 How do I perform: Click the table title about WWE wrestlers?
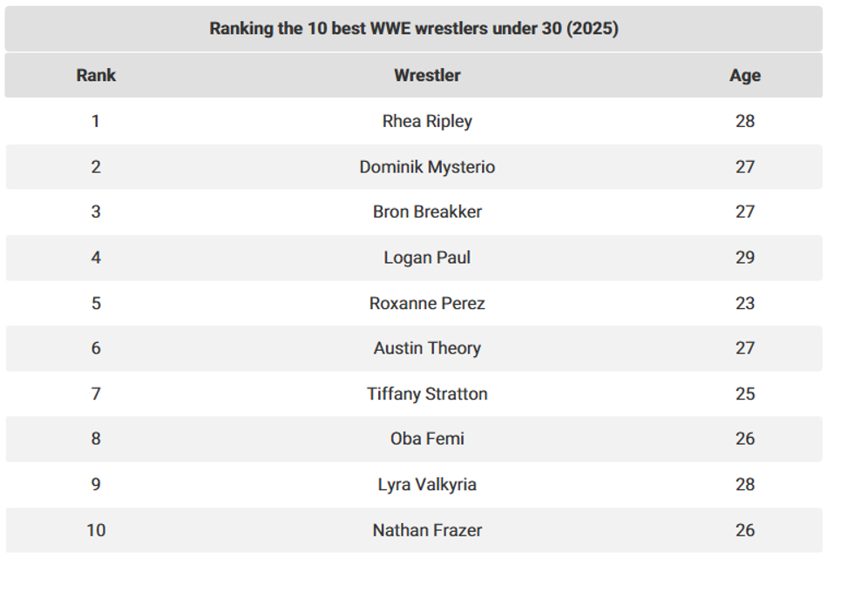click(x=414, y=29)
